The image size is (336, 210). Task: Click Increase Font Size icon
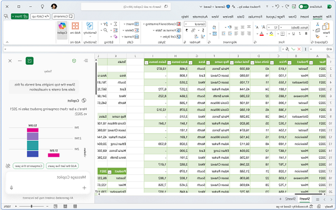pos(263,27)
